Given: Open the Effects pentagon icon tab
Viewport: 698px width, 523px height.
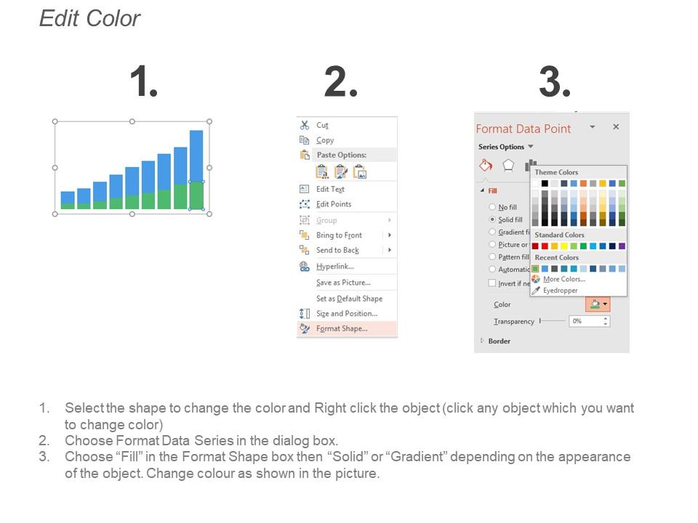Looking at the screenshot, I should [x=508, y=165].
